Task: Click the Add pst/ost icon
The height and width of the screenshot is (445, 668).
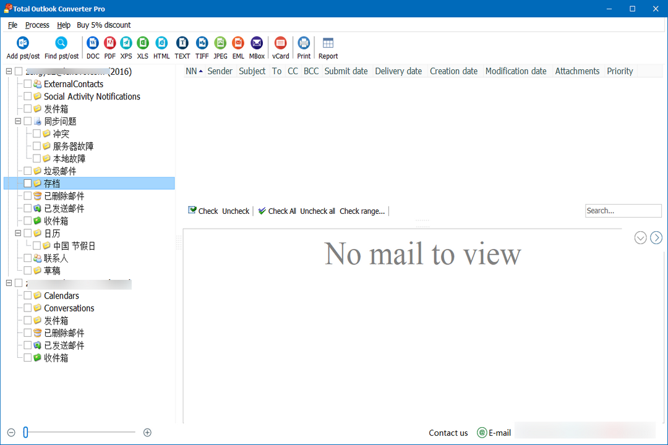Action: 22,43
